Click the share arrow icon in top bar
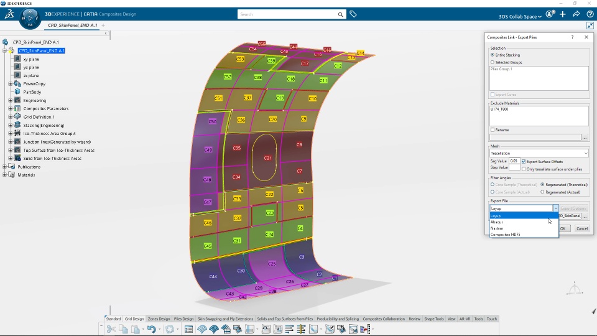597x336 pixels. (576, 14)
